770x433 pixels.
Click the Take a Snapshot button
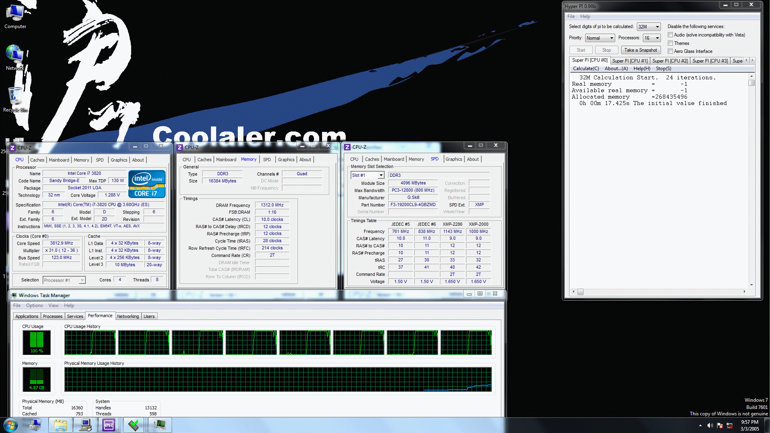click(640, 50)
